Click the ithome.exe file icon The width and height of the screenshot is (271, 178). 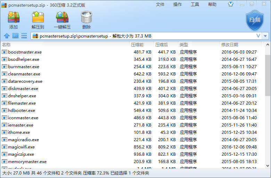tap(5, 132)
